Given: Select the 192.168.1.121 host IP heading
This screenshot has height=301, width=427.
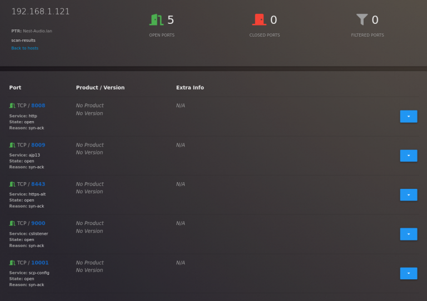Looking at the screenshot, I should [x=41, y=12].
